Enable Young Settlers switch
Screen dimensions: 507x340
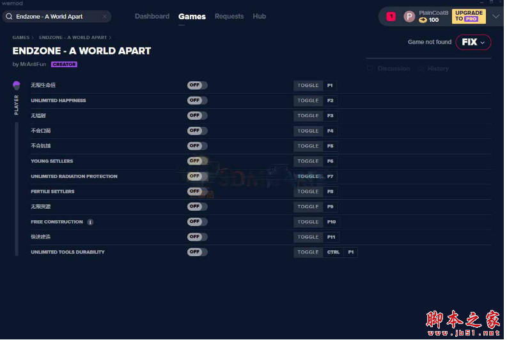pyautogui.click(x=198, y=161)
